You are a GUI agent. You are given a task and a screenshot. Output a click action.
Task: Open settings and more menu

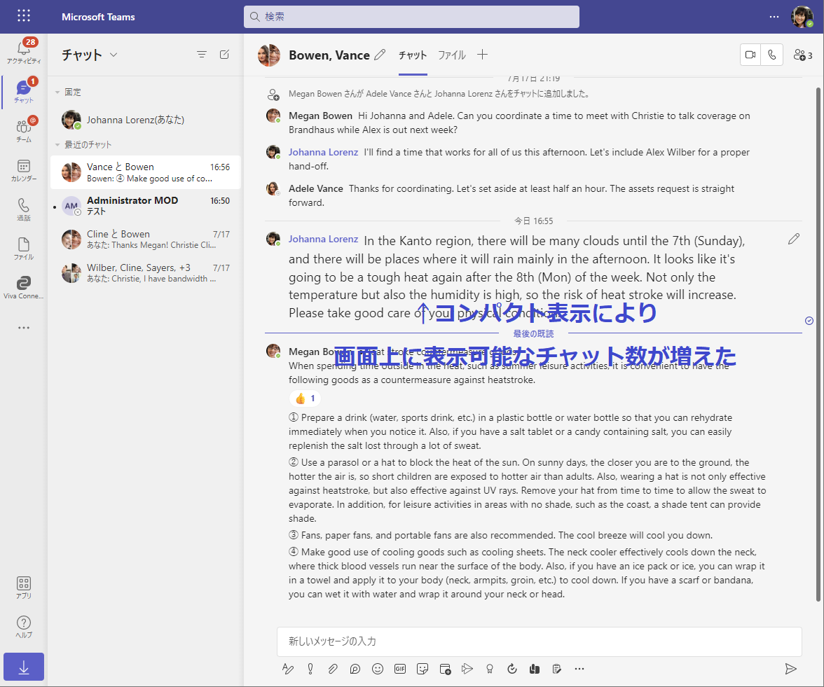(x=774, y=16)
